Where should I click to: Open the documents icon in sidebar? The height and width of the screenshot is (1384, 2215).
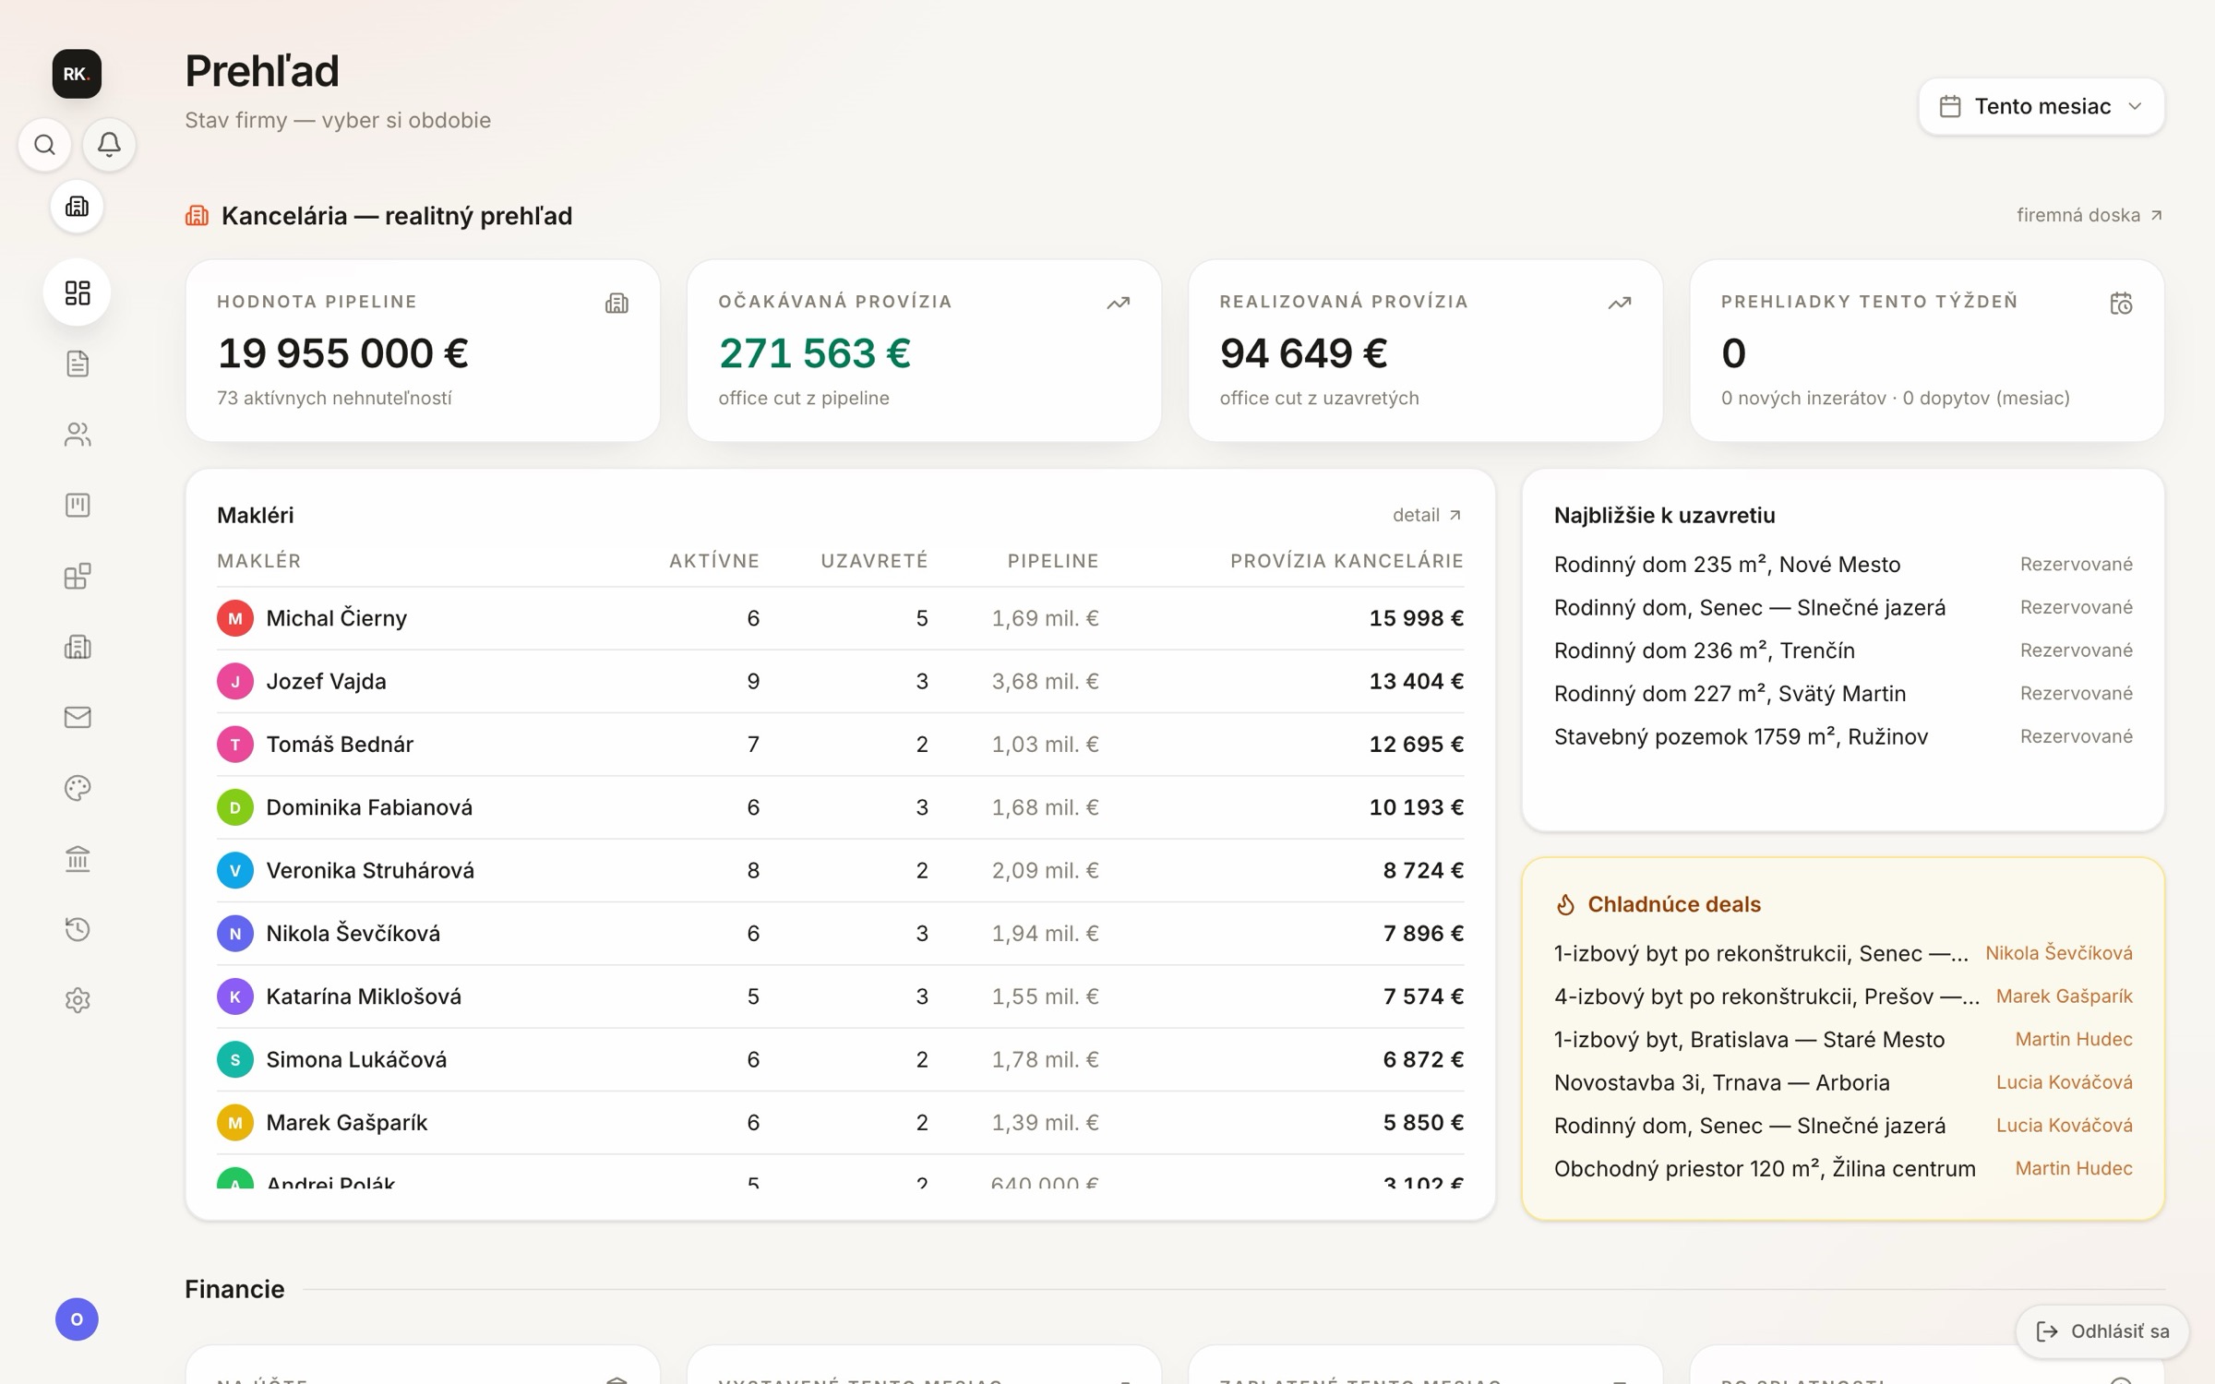(78, 364)
